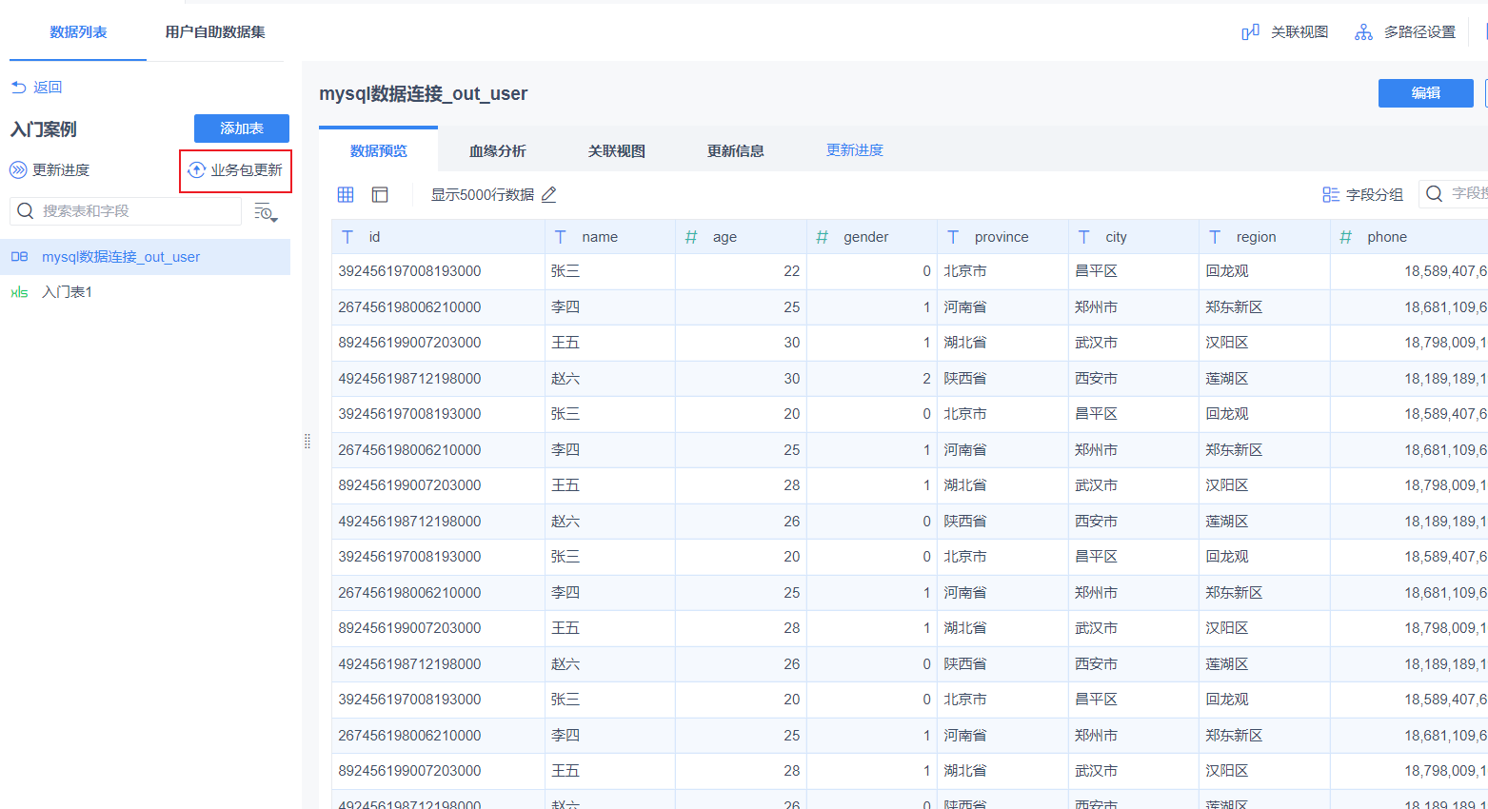
Task: Click the sidebar collapse drag handle
Action: click(308, 441)
